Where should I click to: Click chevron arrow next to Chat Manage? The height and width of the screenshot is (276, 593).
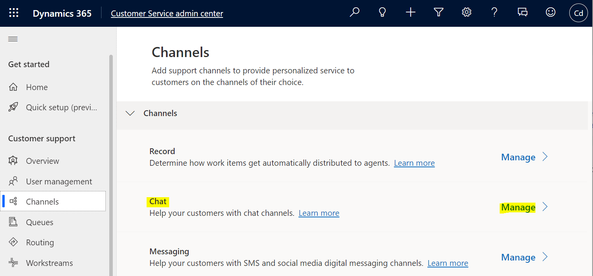[x=545, y=207]
